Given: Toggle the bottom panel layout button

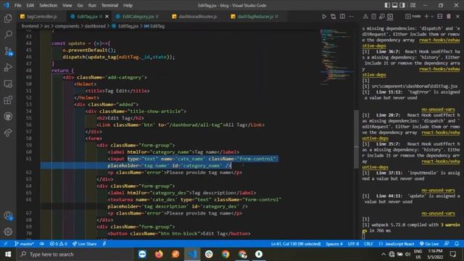Looking at the screenshot, I should pyautogui.click(x=394, y=5).
